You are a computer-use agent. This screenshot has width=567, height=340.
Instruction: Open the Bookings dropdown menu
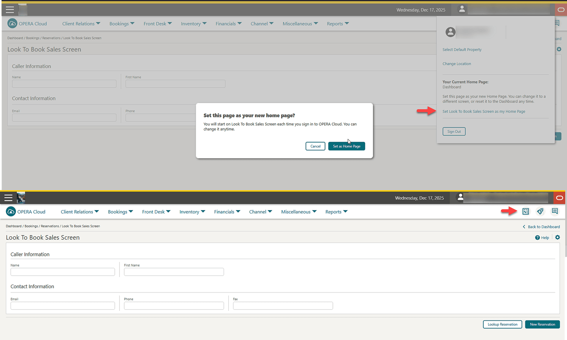tap(120, 212)
